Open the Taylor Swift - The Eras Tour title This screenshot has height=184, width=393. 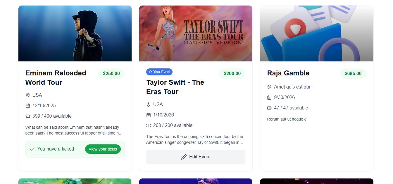pos(175,87)
